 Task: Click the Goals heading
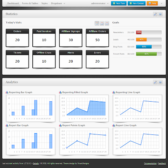[x=115, y=23]
